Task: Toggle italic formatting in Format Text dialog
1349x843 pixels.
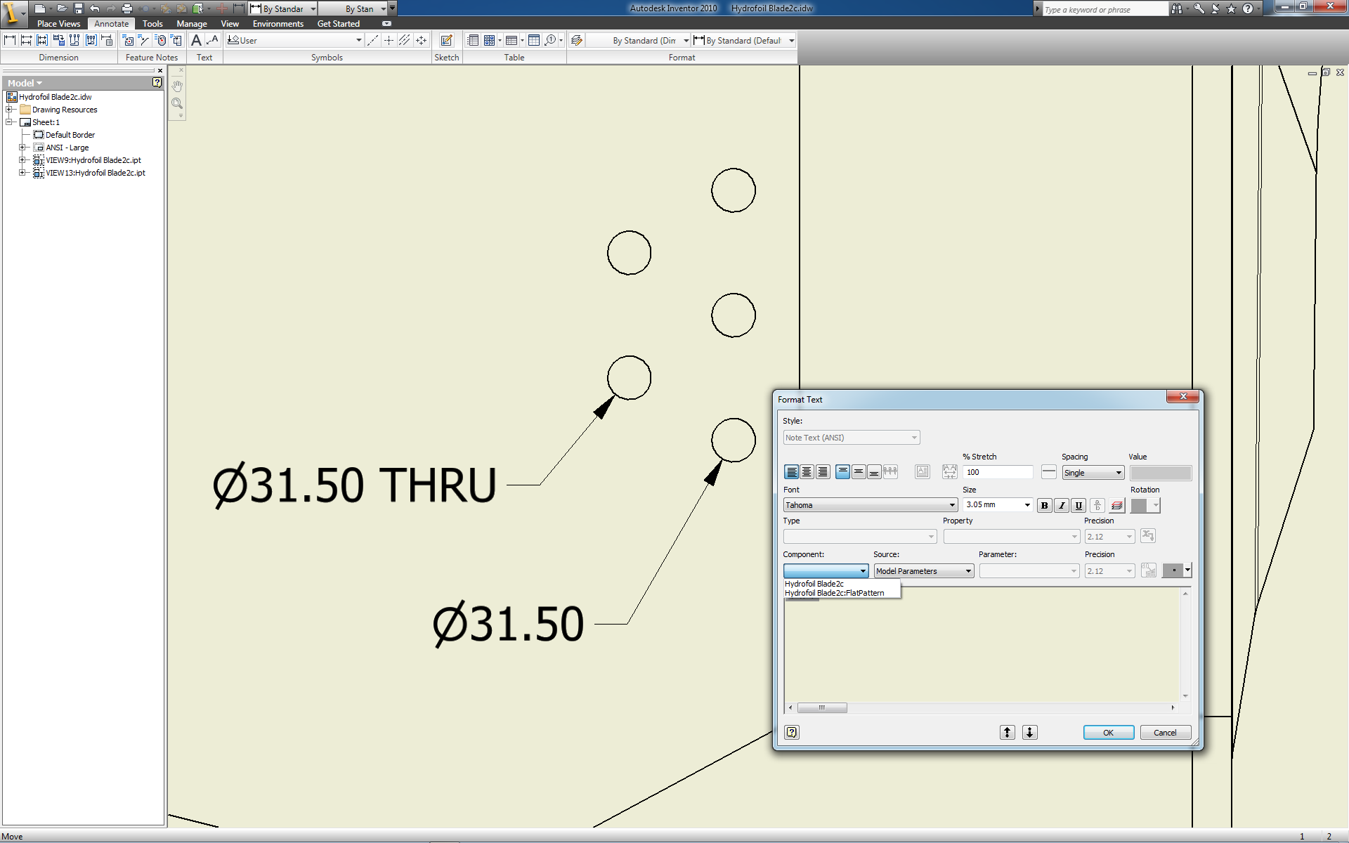Action: tap(1062, 505)
